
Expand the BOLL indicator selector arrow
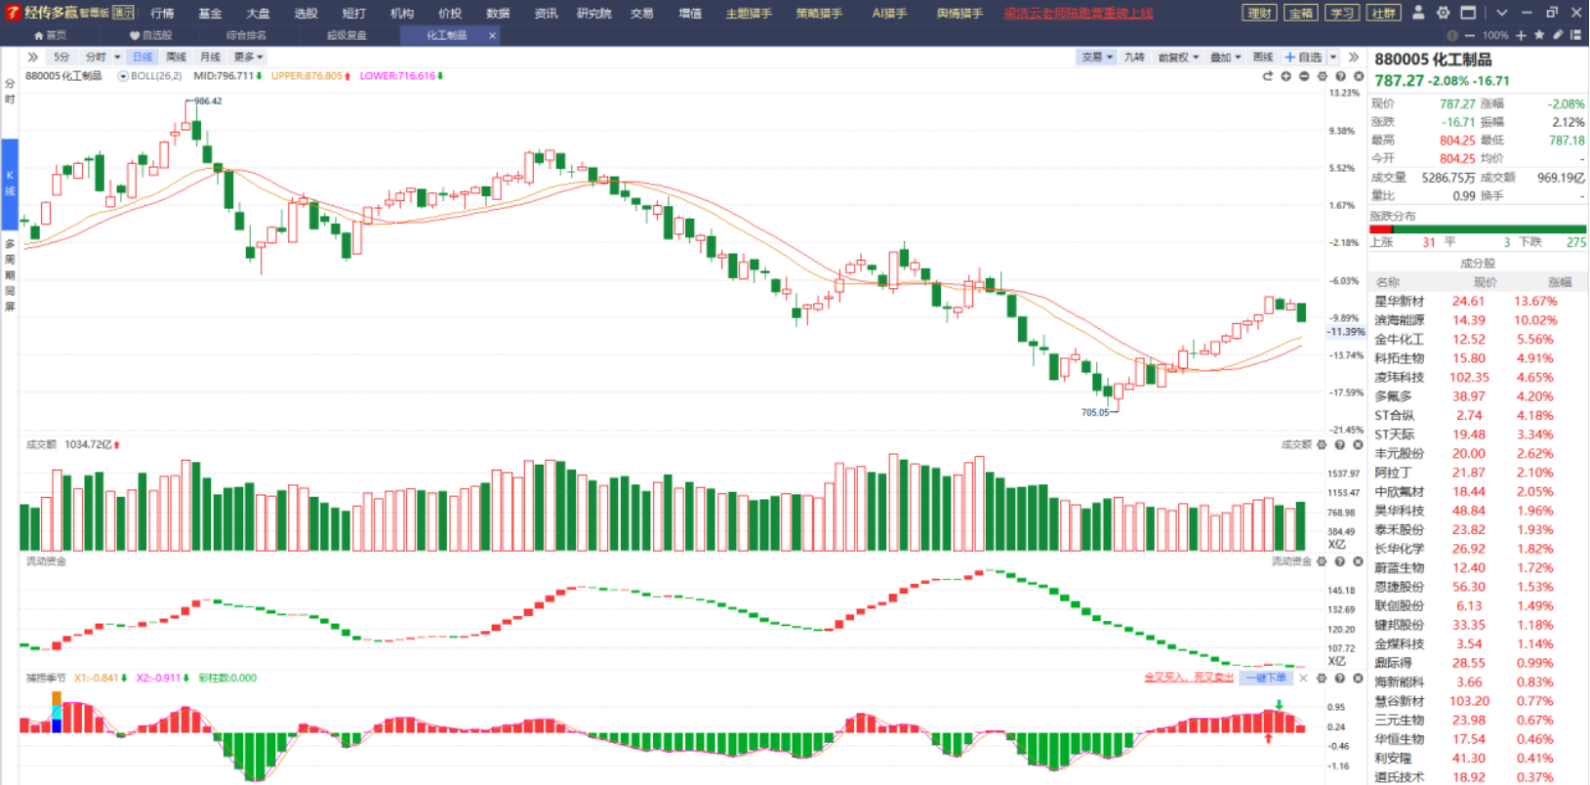[x=123, y=76]
